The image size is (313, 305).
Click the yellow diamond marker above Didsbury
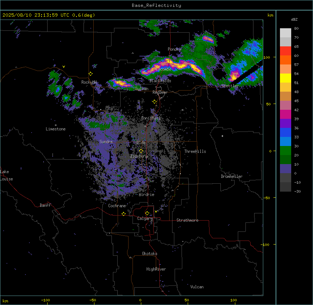coord(141,151)
